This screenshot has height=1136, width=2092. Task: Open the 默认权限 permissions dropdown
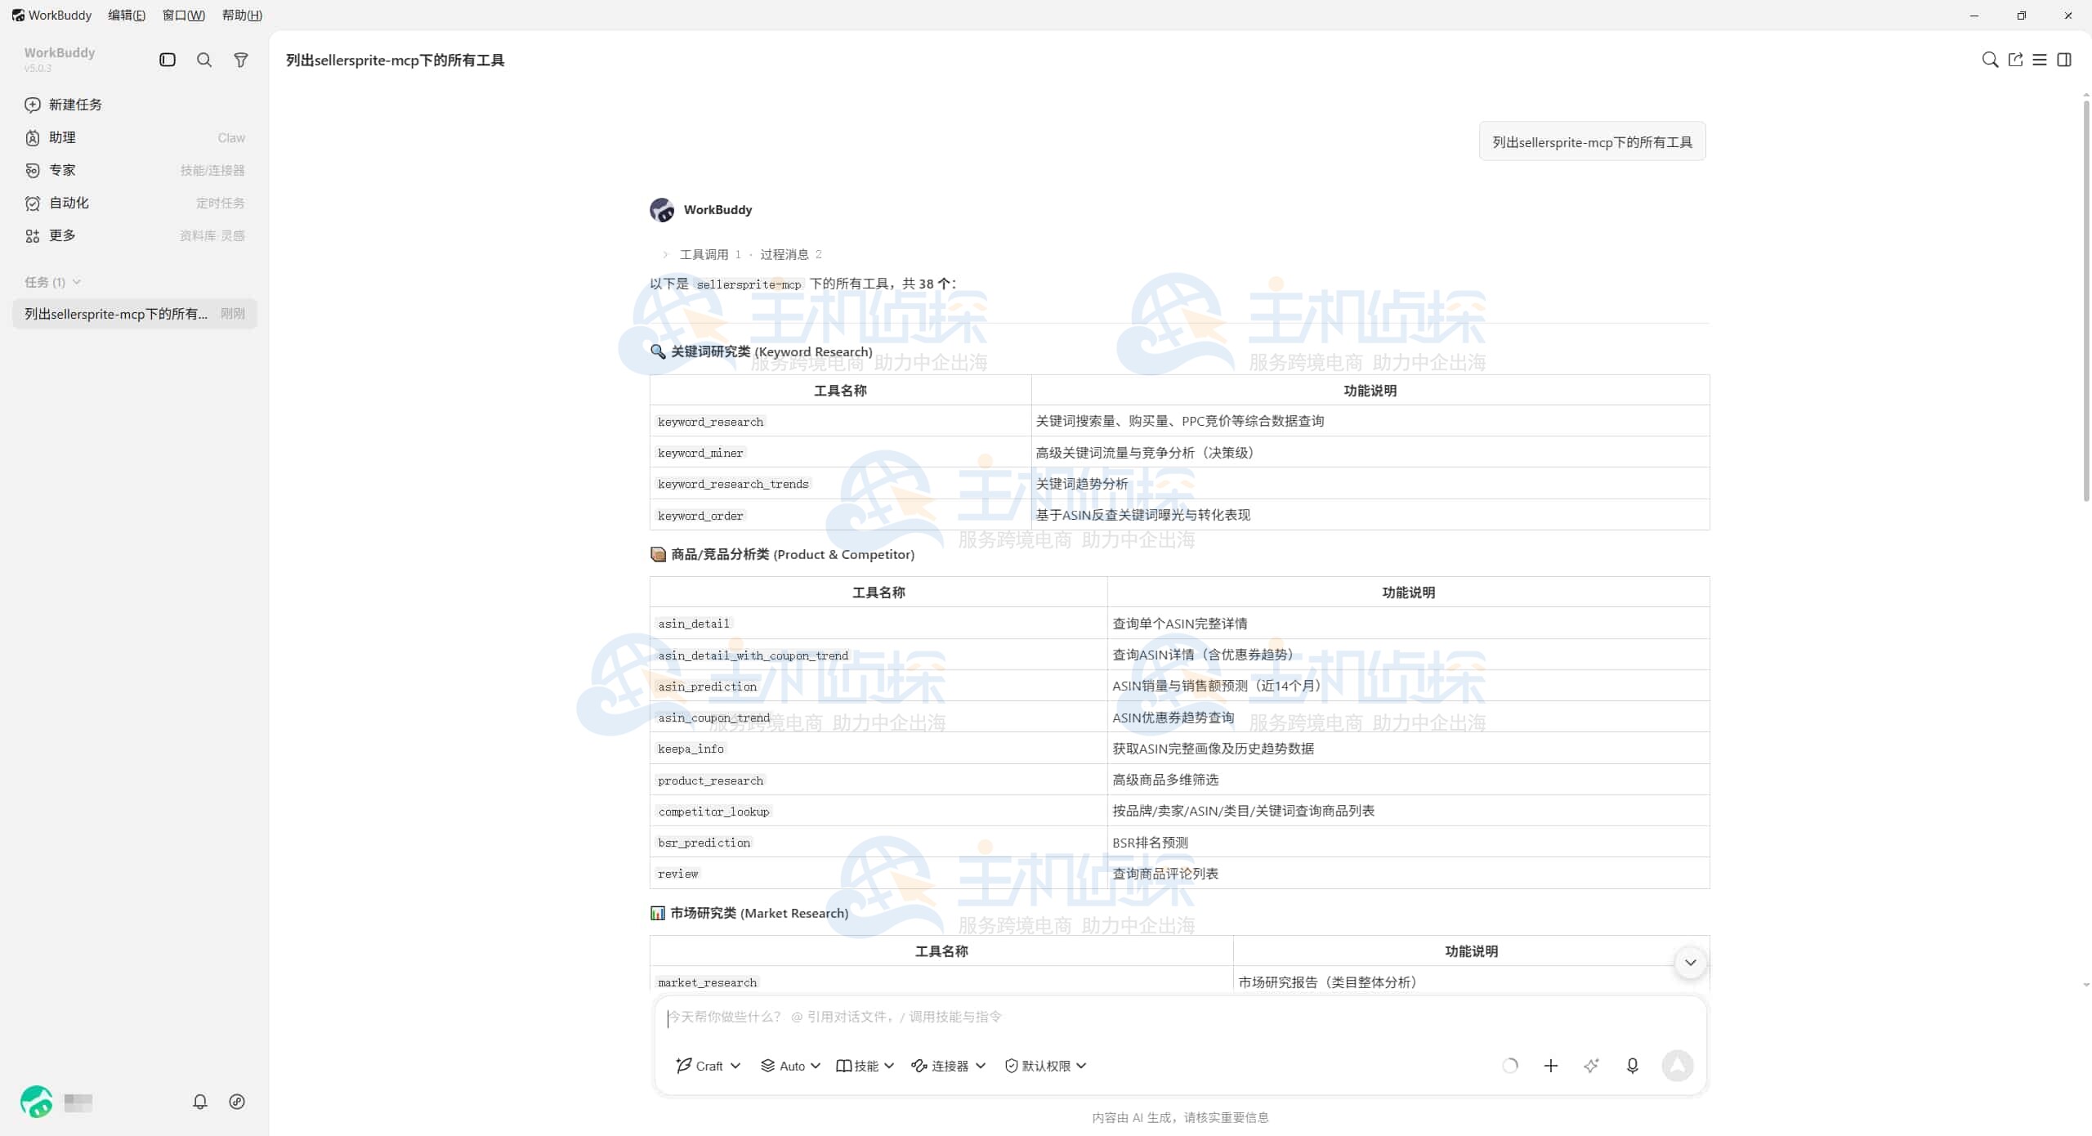pyautogui.click(x=1045, y=1066)
